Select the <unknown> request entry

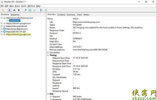15,21
